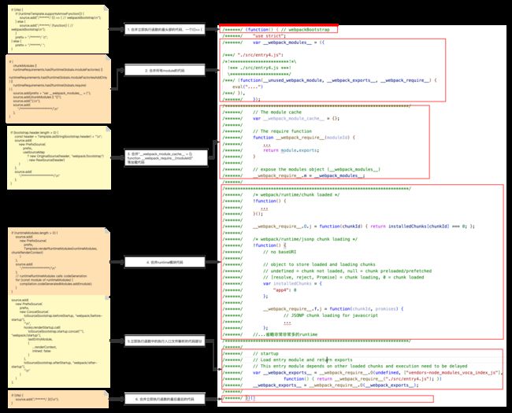Select "return module.exports;" line

(x=291, y=150)
